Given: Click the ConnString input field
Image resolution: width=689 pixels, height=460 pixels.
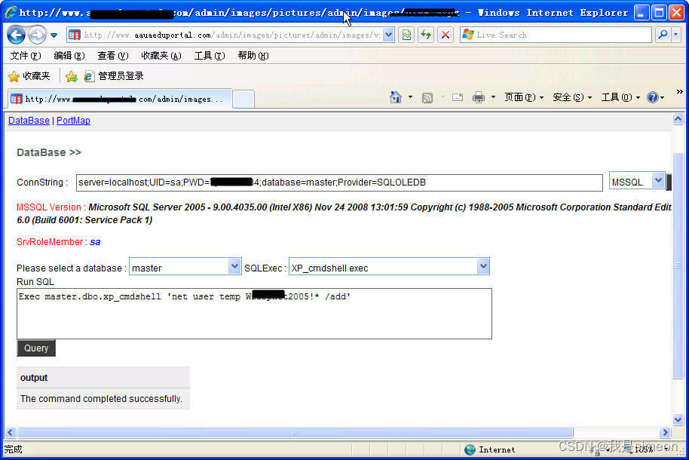Looking at the screenshot, I should (x=339, y=182).
